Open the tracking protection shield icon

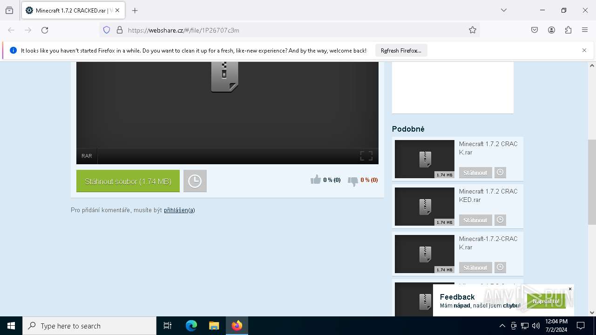107,30
